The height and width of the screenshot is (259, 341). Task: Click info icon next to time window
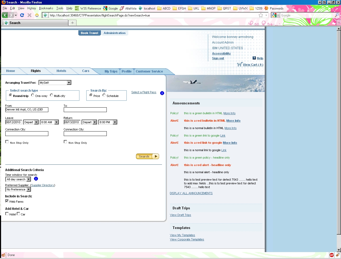pyautogui.click(x=36, y=179)
